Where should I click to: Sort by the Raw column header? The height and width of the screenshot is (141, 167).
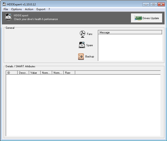point(69,73)
